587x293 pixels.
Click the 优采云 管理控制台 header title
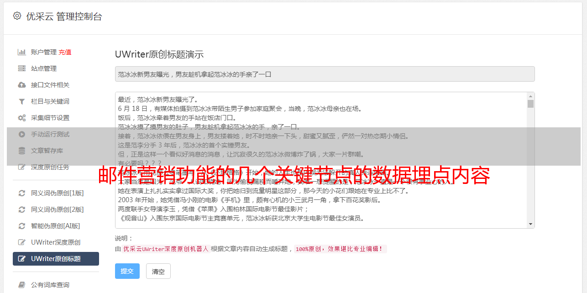(64, 16)
